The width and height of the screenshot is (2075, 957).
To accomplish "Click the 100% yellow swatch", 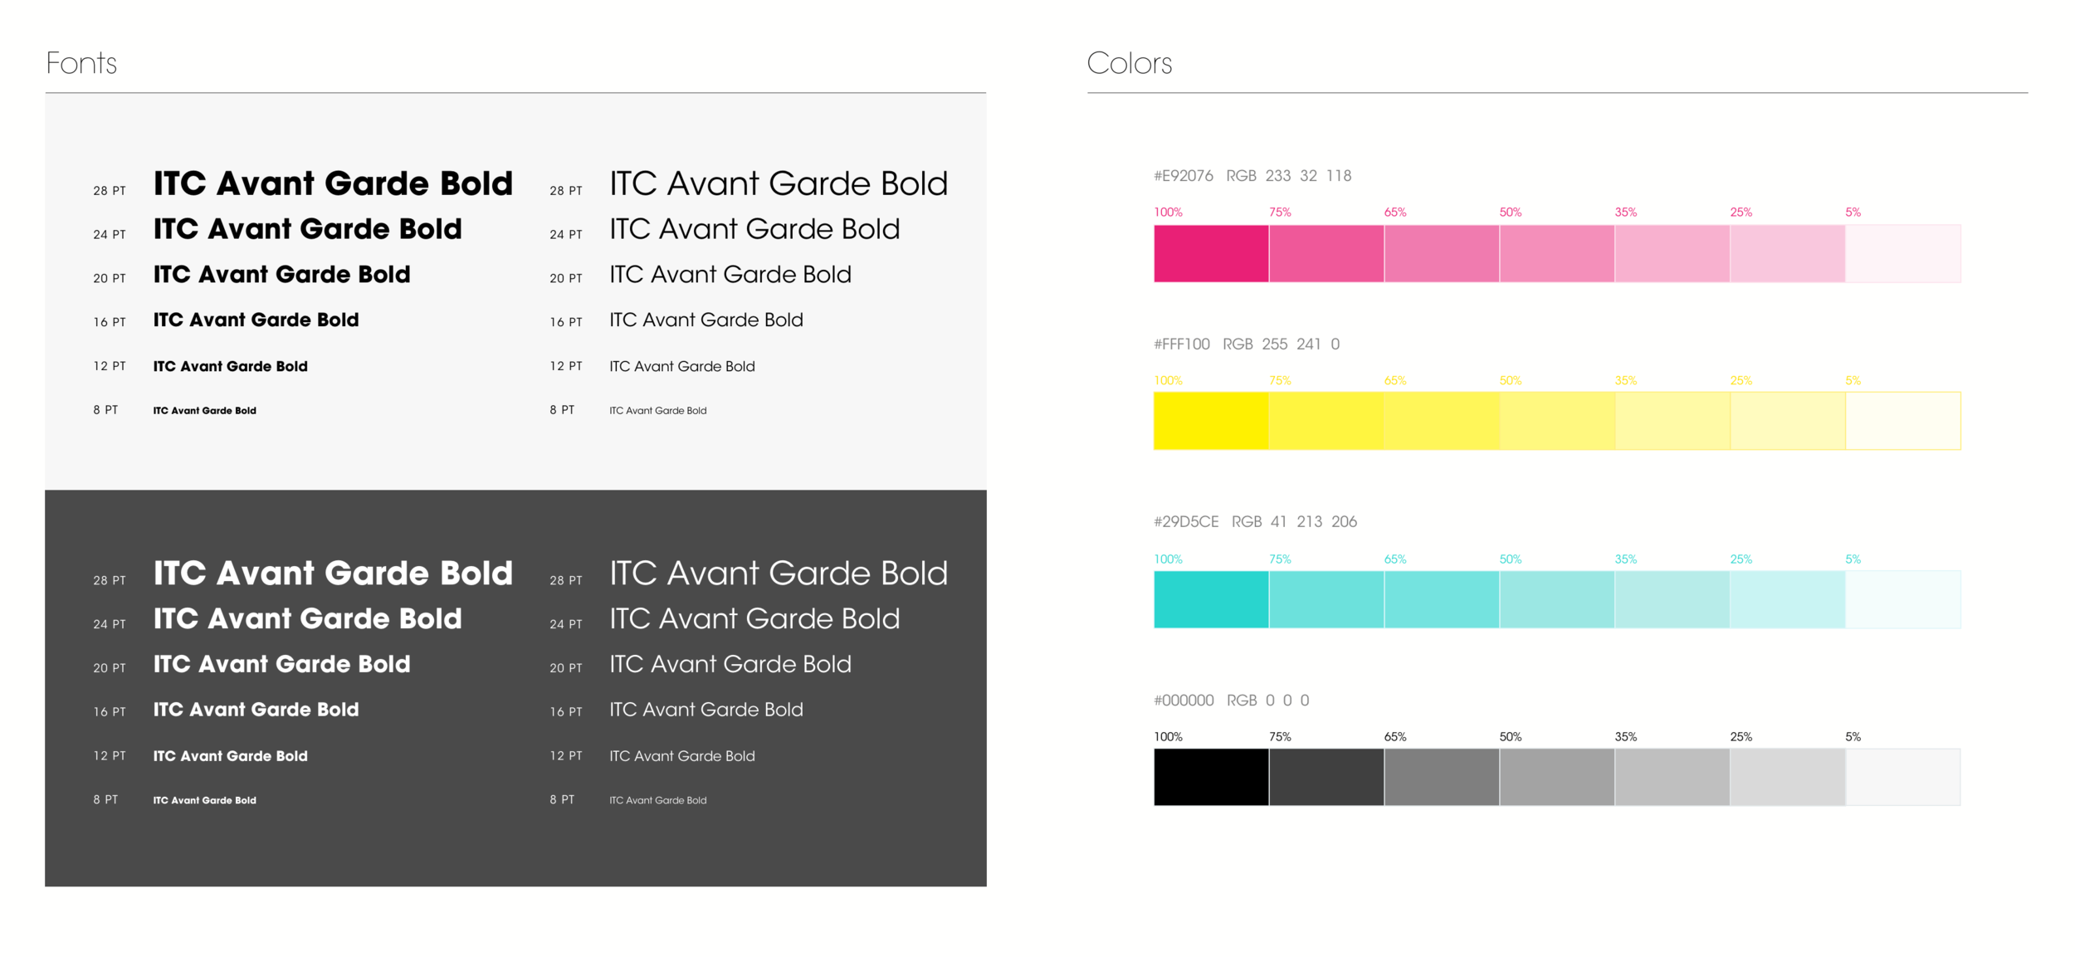I will pos(1211,421).
